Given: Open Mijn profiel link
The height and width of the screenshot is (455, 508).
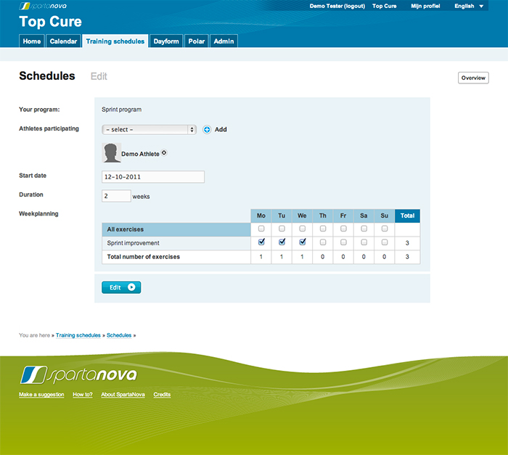Looking at the screenshot, I should click(x=425, y=6).
